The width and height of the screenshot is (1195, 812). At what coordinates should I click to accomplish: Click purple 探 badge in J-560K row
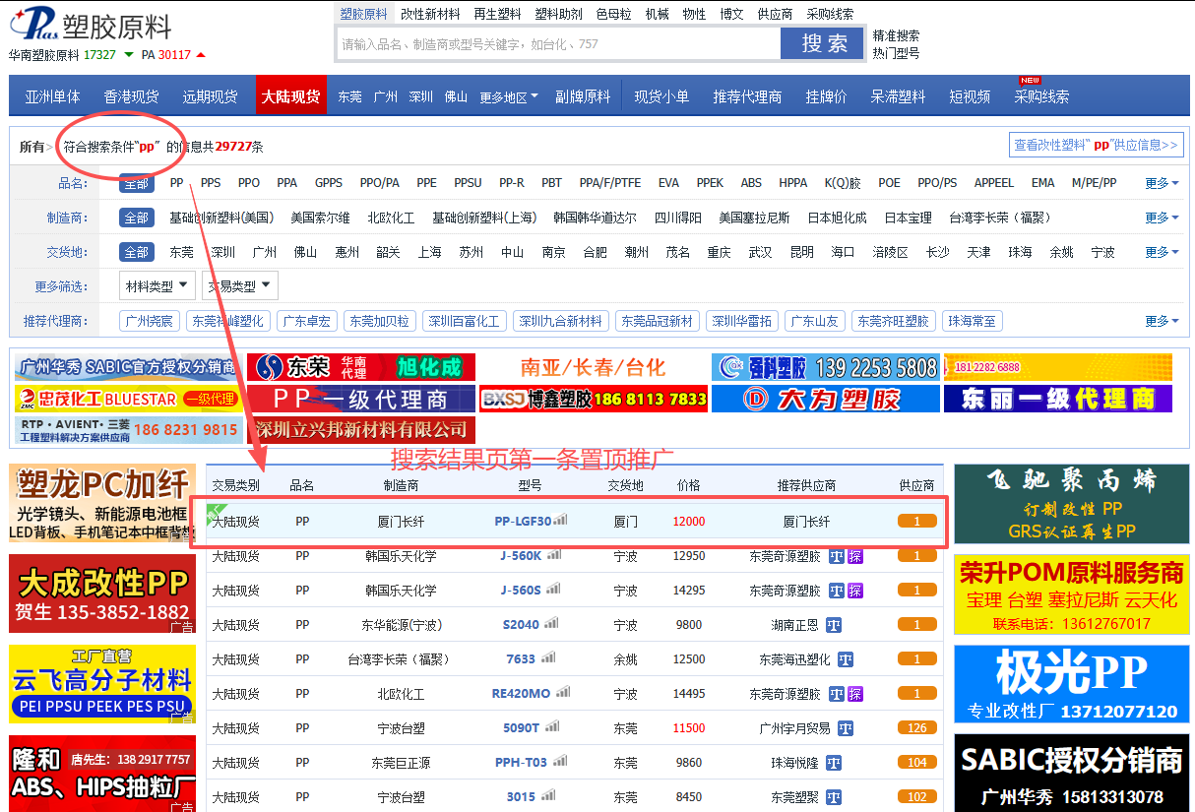tap(855, 556)
